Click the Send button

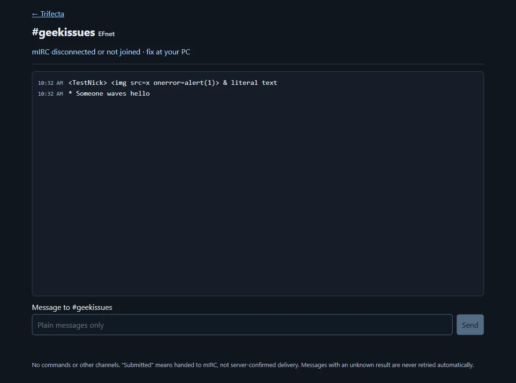[x=470, y=325]
